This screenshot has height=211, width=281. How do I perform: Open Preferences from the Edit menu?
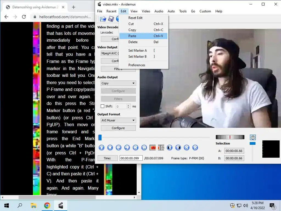pyautogui.click(x=143, y=65)
